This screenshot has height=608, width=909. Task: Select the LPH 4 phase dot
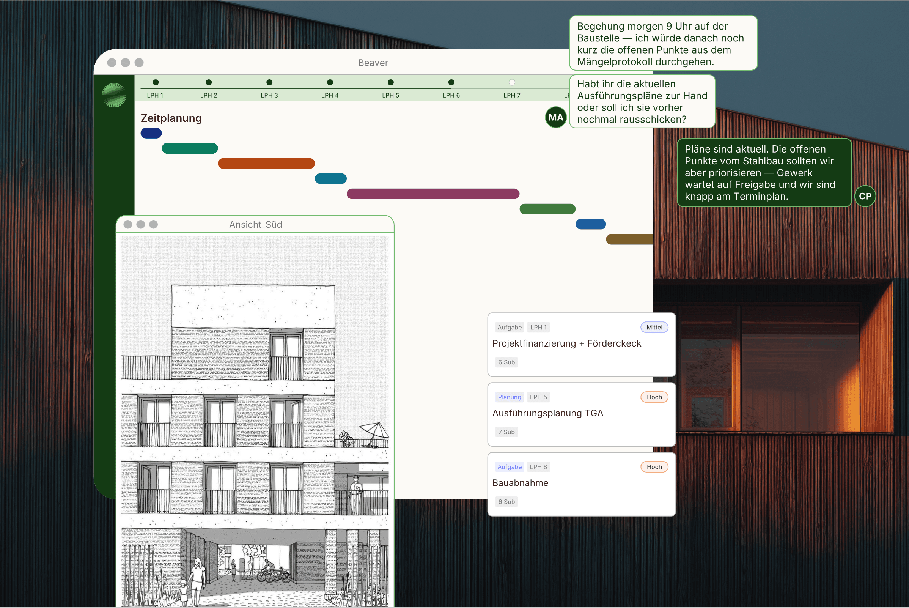[330, 82]
